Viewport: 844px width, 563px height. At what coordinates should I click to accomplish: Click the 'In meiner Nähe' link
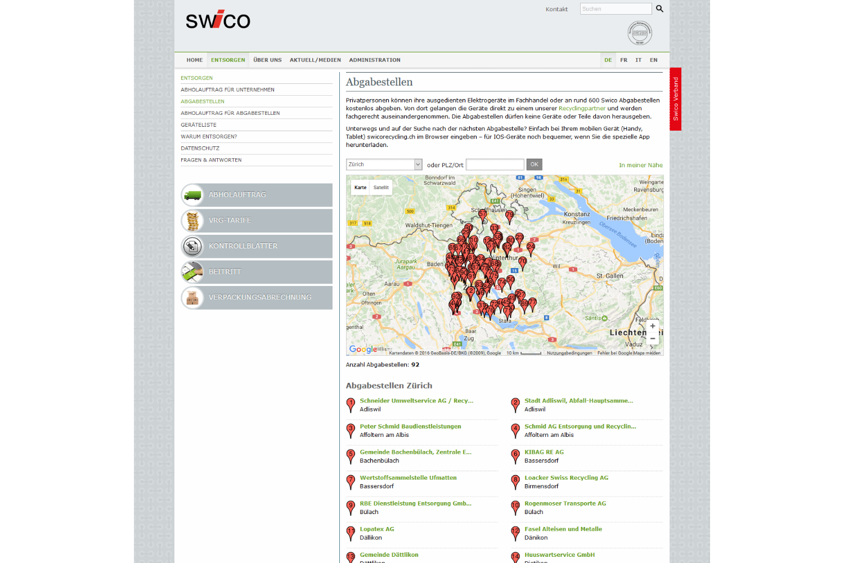[640, 166]
